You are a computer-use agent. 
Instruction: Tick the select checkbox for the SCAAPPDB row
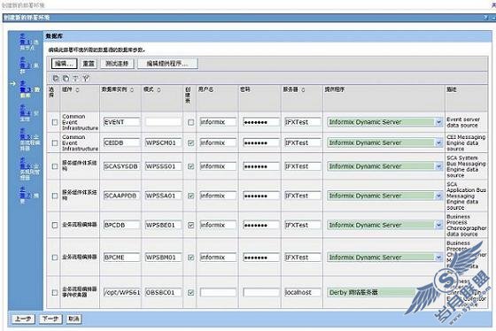click(x=55, y=196)
